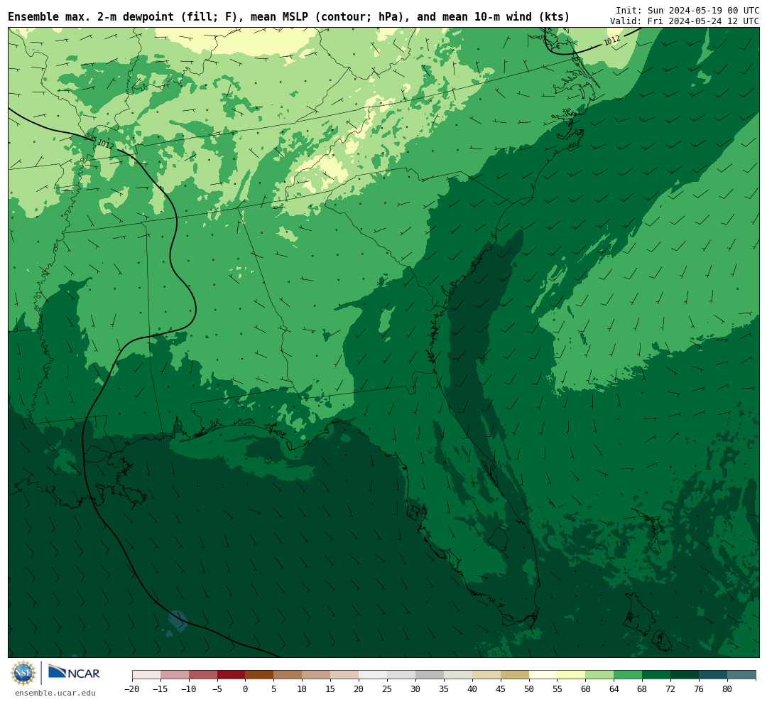This screenshot has height=702, width=767.
Task: Click the 'Init: Sun 2024-05-19 00 UTC' text
Action: [x=687, y=10]
